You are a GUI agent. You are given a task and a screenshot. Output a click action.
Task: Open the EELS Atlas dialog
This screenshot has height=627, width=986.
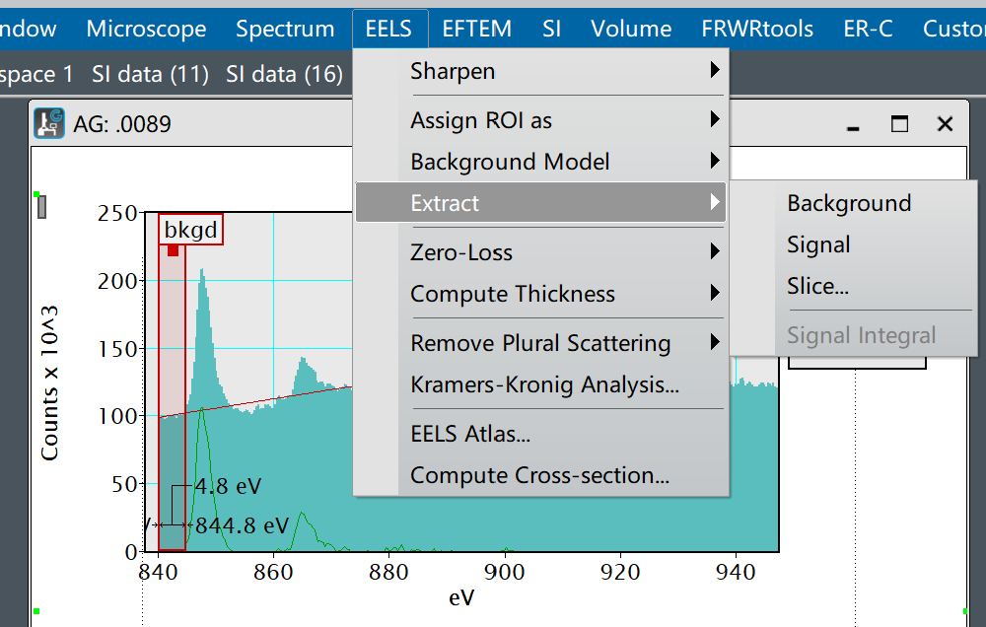pos(470,434)
